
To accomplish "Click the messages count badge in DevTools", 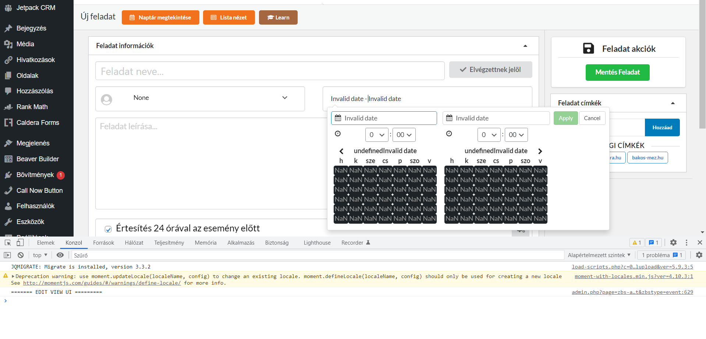I will pyautogui.click(x=654, y=242).
